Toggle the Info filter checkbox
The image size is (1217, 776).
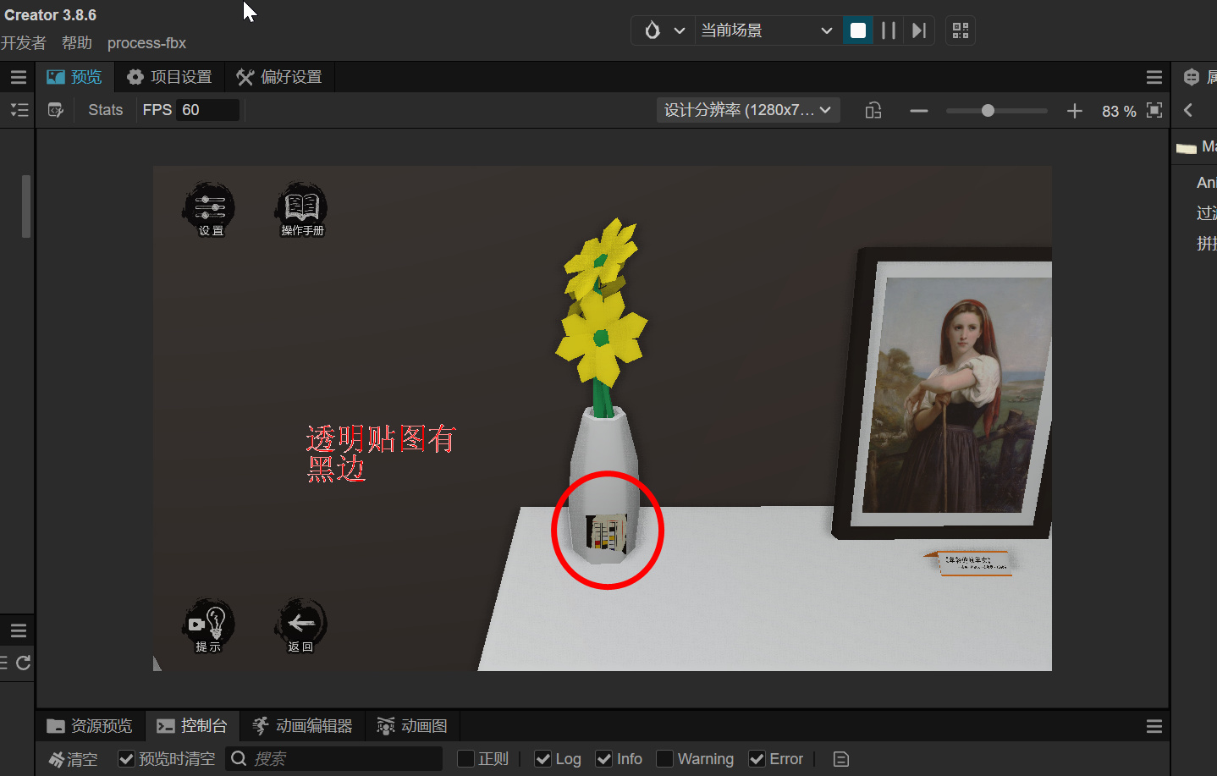tap(604, 759)
